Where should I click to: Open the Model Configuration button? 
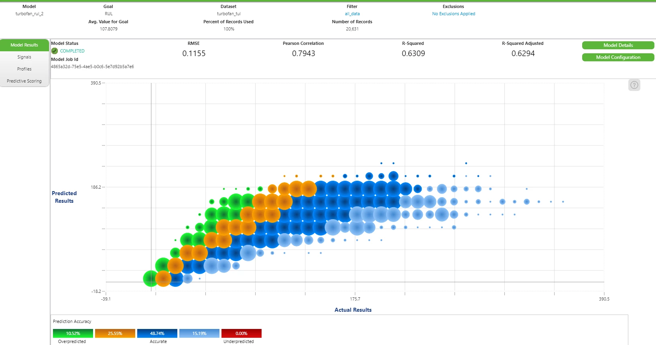point(618,57)
